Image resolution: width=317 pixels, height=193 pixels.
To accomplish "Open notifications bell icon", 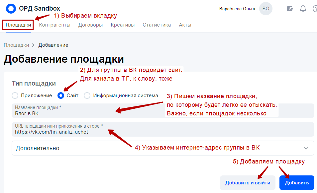I will [x=303, y=9].
